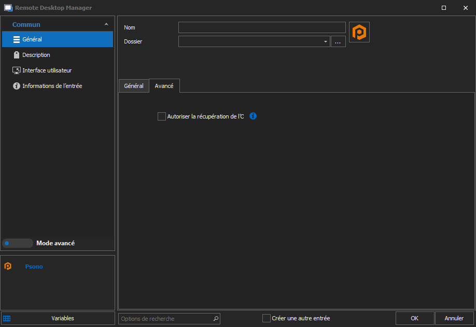Select Interface utilisateur in the sidebar

tap(47, 70)
